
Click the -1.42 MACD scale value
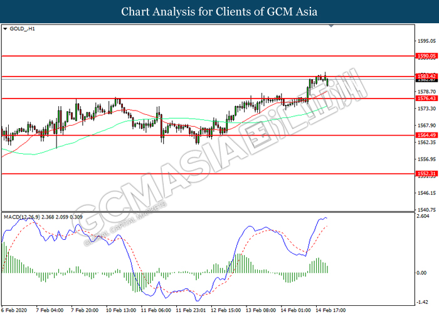pos(422,302)
